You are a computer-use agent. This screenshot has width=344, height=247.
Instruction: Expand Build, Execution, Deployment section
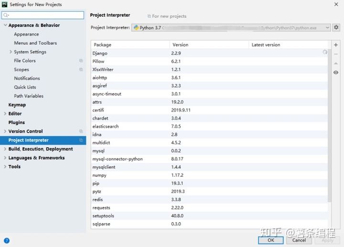pos(5,149)
